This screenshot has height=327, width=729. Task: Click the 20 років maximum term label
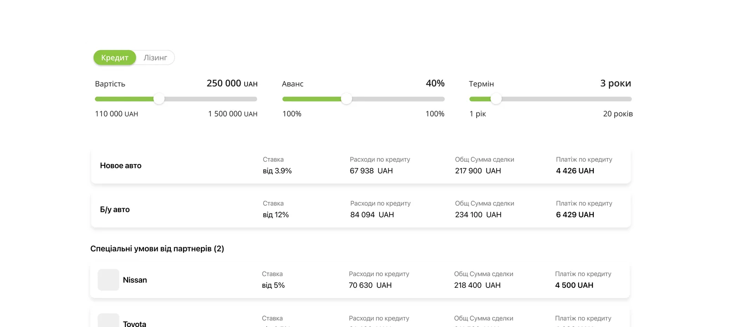click(618, 114)
